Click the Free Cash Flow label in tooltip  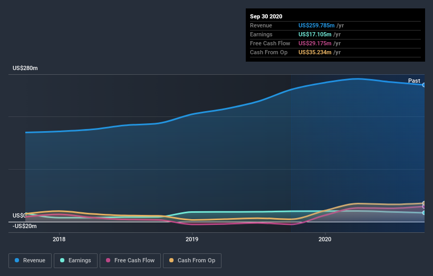coord(270,43)
